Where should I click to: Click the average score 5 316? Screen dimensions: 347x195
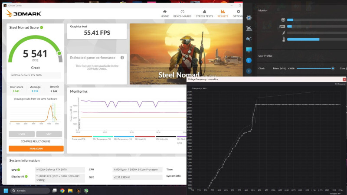(x=35, y=91)
